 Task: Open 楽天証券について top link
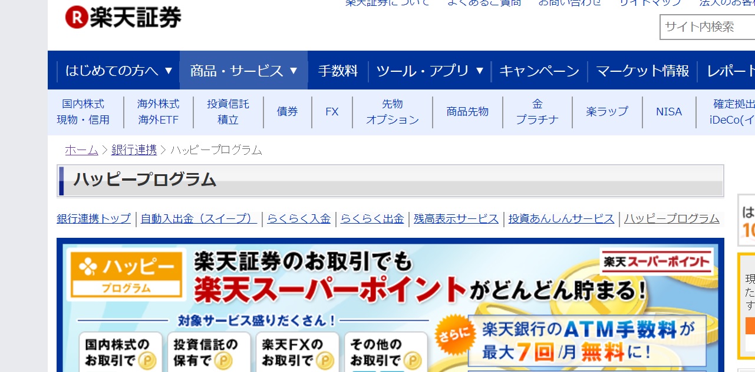click(x=387, y=3)
